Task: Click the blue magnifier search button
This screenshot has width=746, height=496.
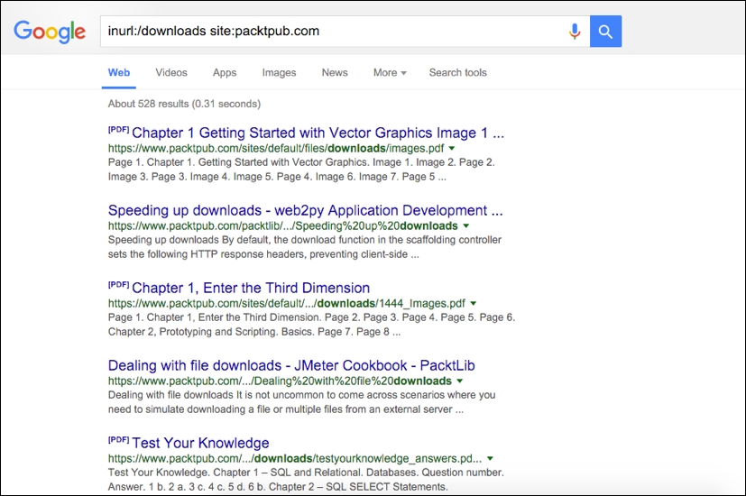Action: [x=605, y=32]
